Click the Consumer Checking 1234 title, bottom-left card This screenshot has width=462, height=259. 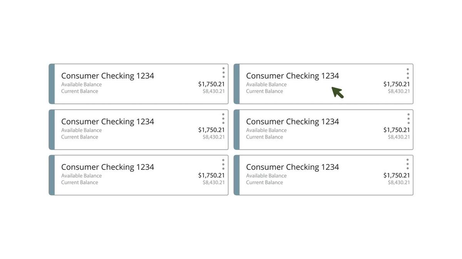[107, 167]
